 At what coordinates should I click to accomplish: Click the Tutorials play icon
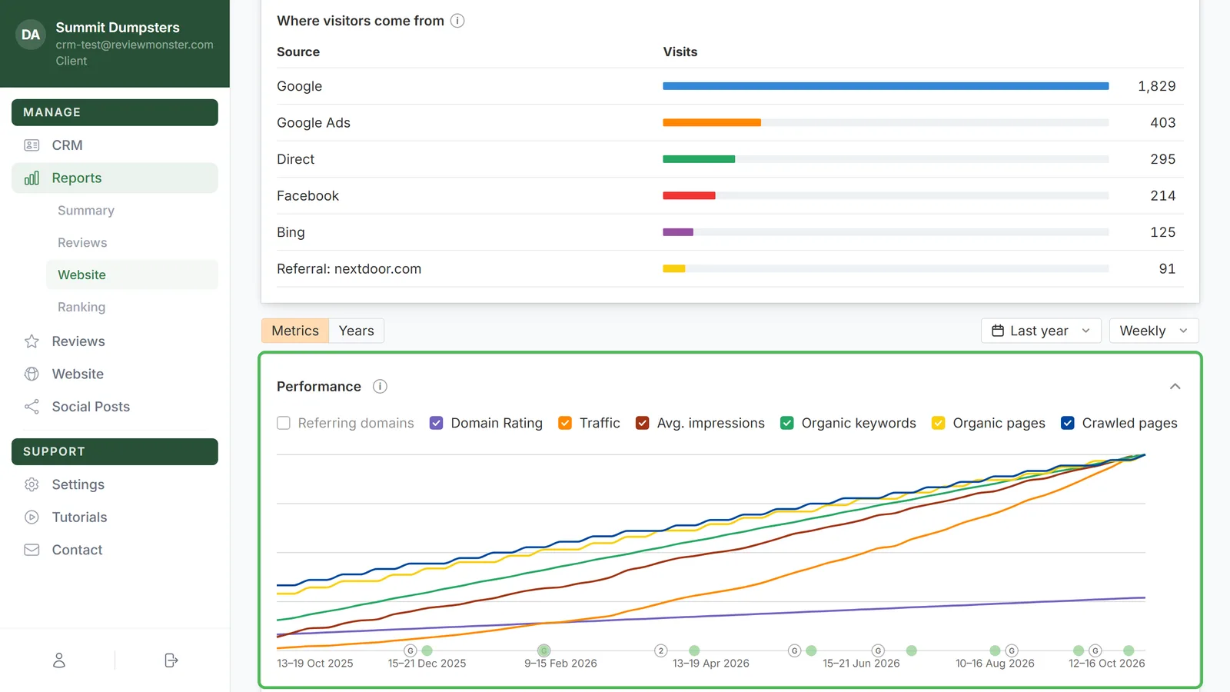pyautogui.click(x=32, y=517)
